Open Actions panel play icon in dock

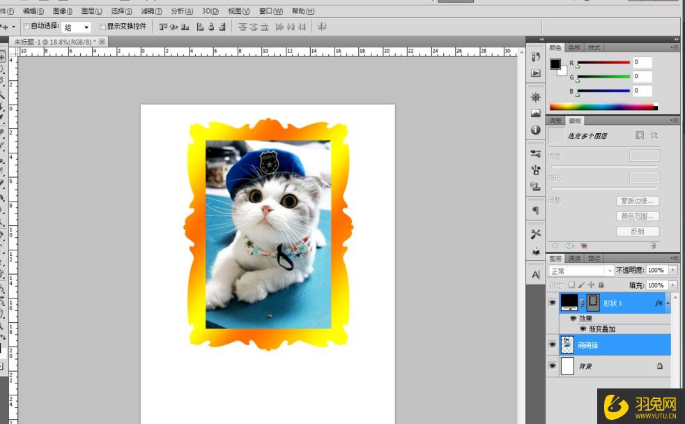pyautogui.click(x=536, y=73)
